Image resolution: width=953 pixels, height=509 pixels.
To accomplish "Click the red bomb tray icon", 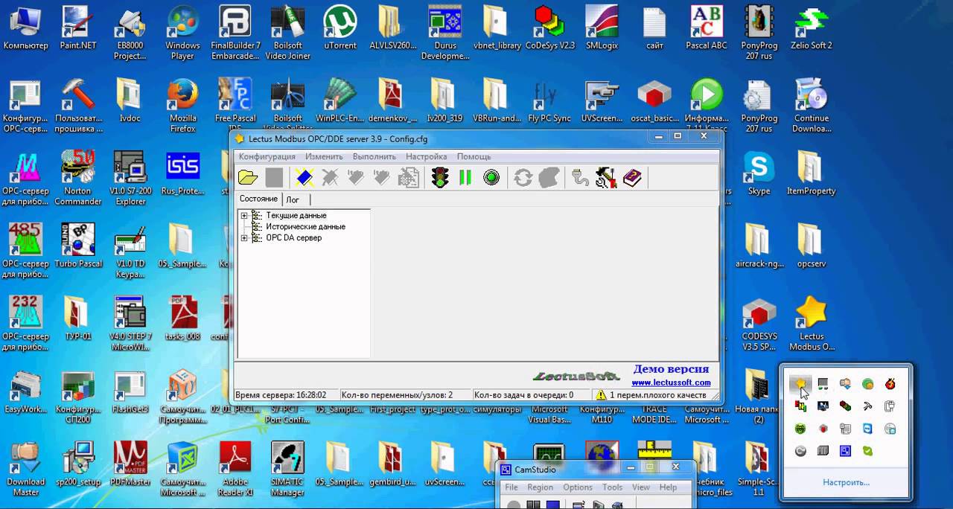I will pos(890,384).
